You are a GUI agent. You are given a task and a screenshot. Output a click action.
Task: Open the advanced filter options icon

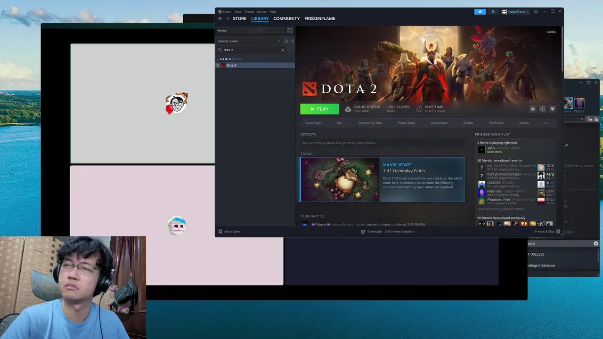[290, 50]
